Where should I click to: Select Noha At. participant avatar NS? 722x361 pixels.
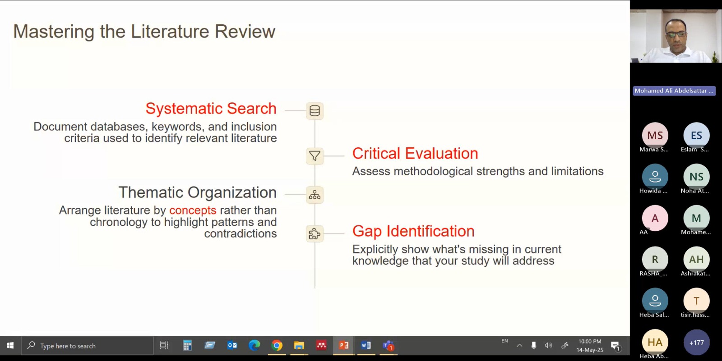[696, 177]
